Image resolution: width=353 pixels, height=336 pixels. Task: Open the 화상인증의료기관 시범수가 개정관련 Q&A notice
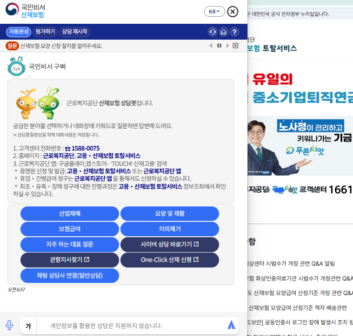tap(300, 279)
